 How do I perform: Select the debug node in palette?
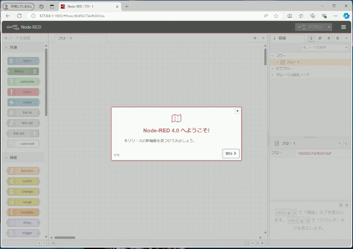pyautogui.click(x=23, y=71)
